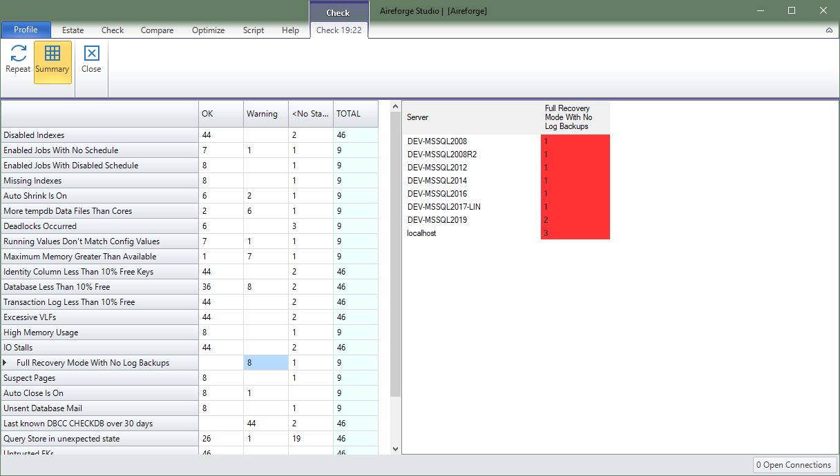Select the Check 19:22 document tab

(338, 30)
